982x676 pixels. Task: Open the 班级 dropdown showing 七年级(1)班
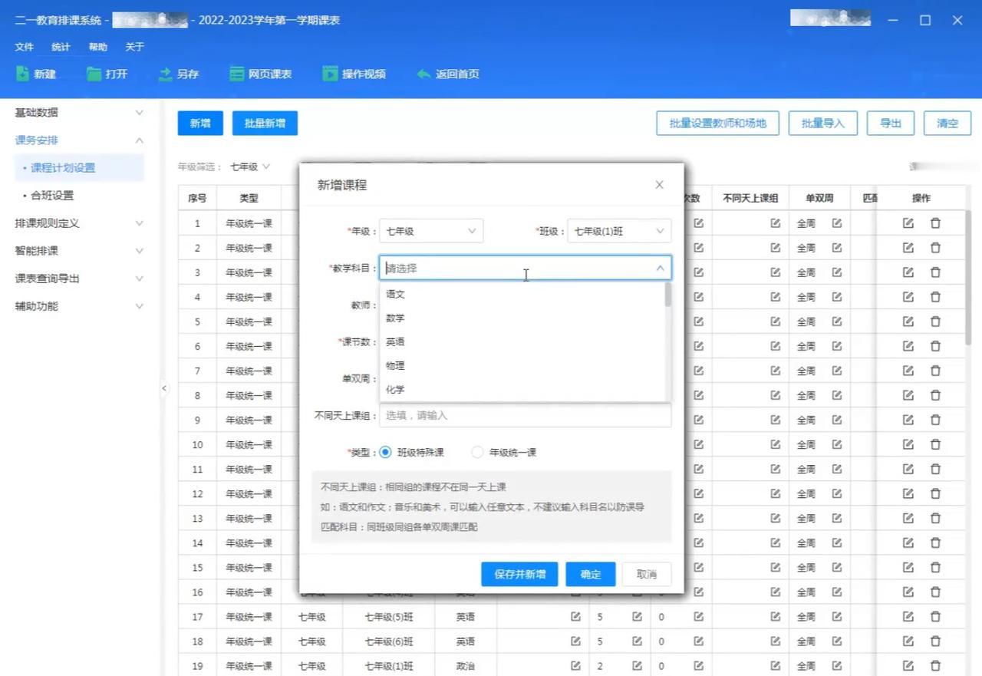point(619,231)
